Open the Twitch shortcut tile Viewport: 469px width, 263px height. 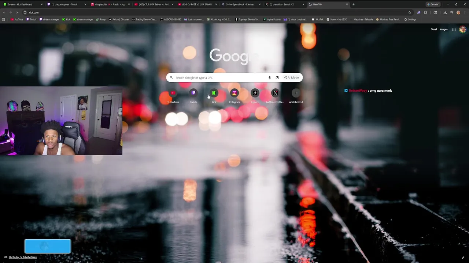click(x=193, y=96)
